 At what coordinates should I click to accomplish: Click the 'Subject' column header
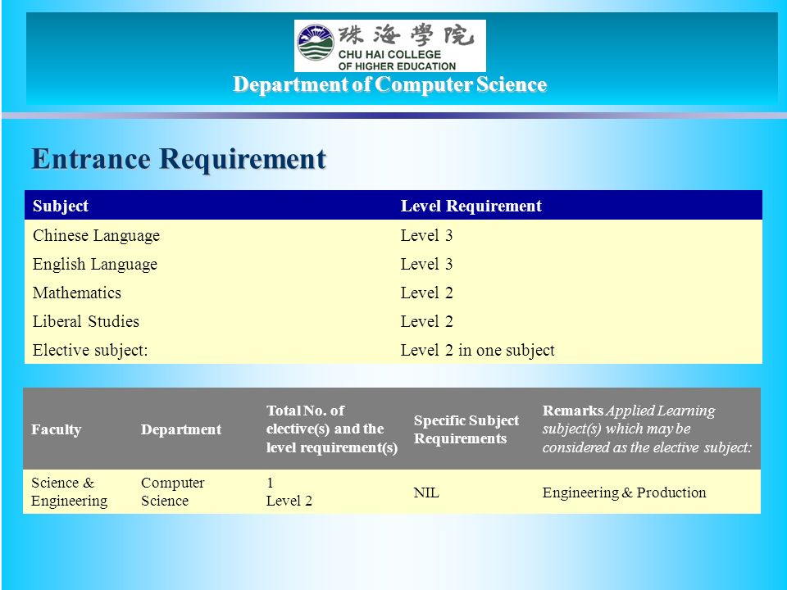(x=61, y=206)
